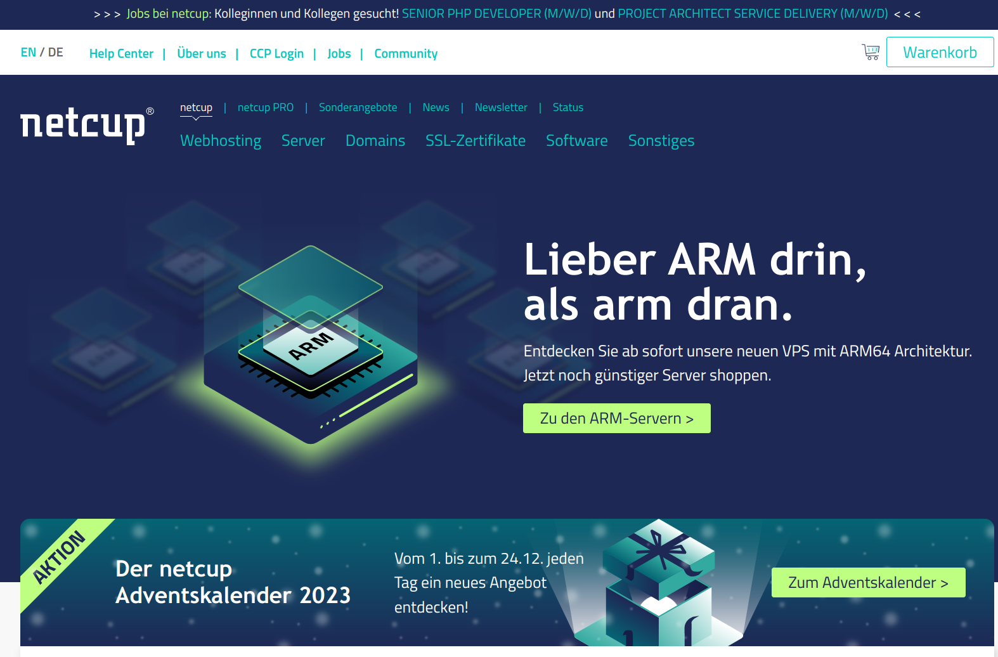Screen dimensions: 998x657
Task: Open Project Architect Service Delivery job posting
Action: point(753,14)
